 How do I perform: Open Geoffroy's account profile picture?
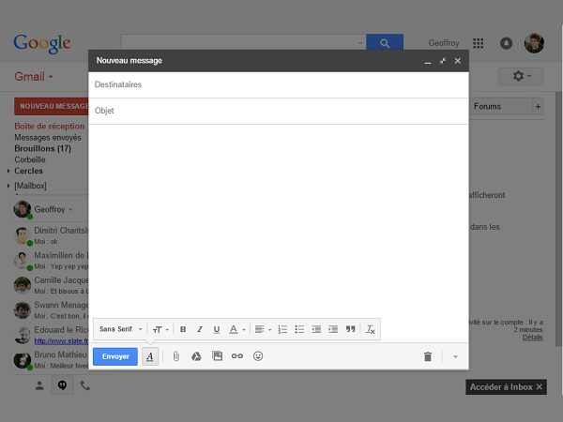click(x=534, y=43)
